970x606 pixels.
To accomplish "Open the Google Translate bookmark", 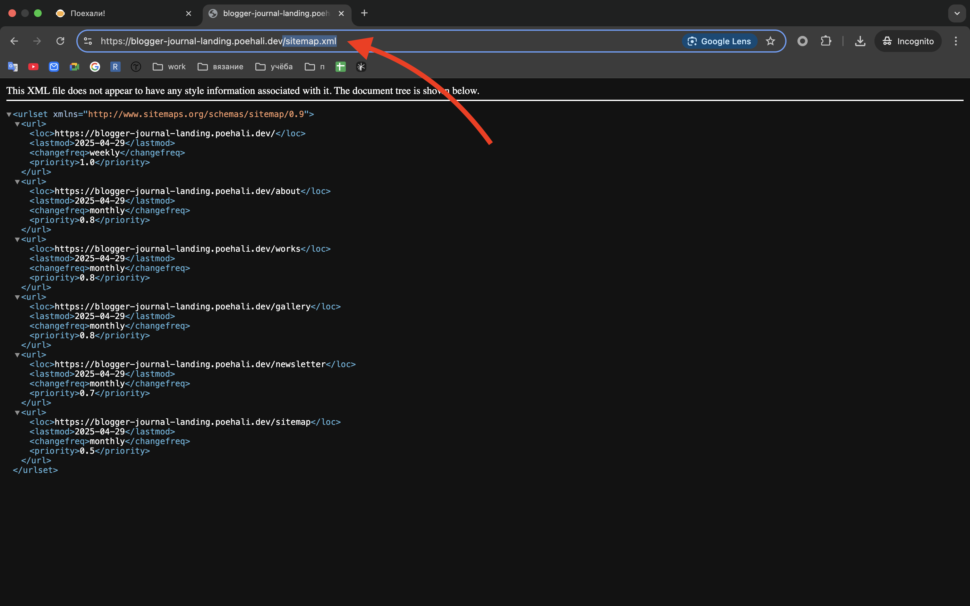I will (13, 67).
